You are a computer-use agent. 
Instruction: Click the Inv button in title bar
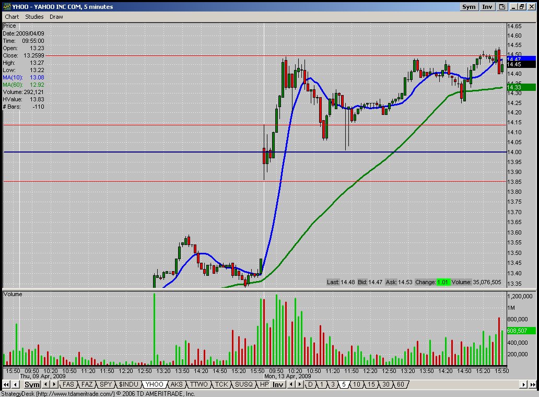(x=487, y=7)
